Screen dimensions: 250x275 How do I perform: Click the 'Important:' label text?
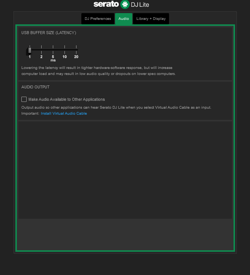point(30,114)
